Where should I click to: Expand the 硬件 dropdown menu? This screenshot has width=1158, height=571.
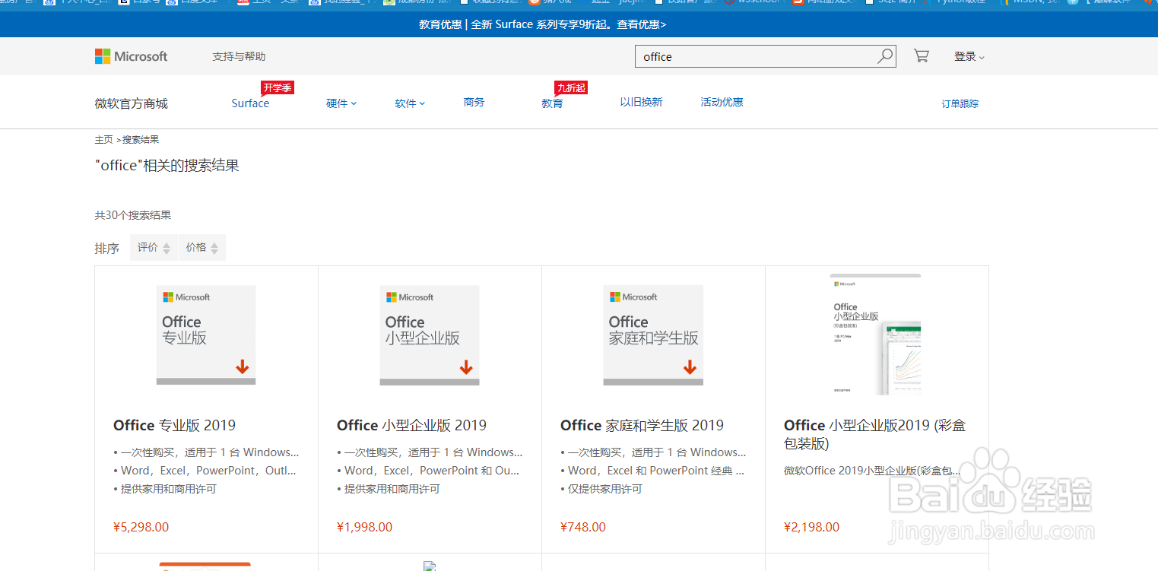pos(341,103)
